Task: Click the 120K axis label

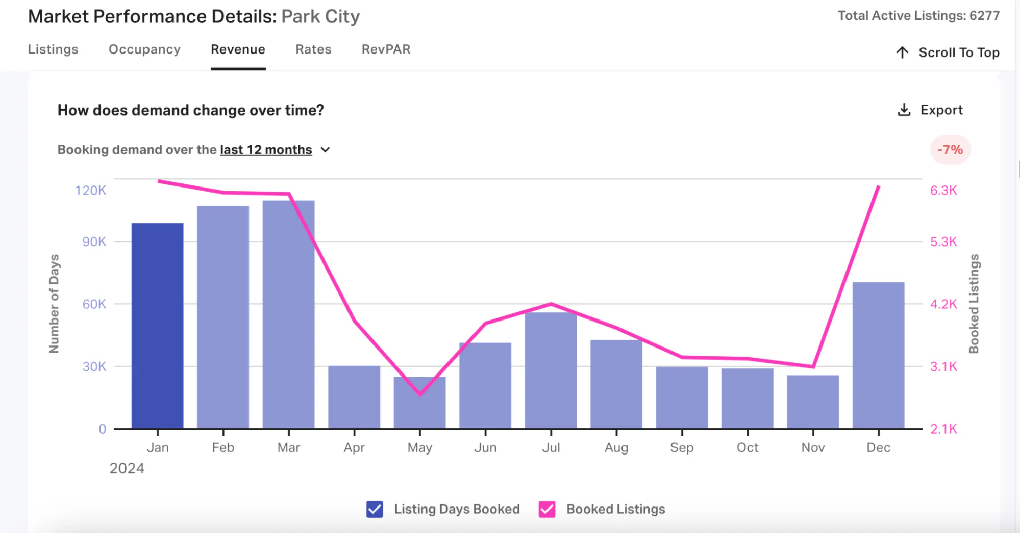Action: click(x=91, y=191)
